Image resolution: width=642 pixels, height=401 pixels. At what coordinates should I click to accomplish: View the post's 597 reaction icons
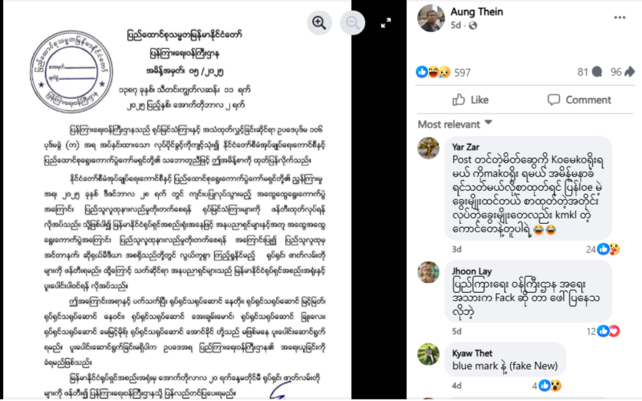coord(433,72)
